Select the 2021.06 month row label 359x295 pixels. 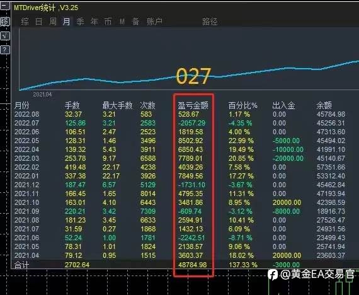click(27, 238)
